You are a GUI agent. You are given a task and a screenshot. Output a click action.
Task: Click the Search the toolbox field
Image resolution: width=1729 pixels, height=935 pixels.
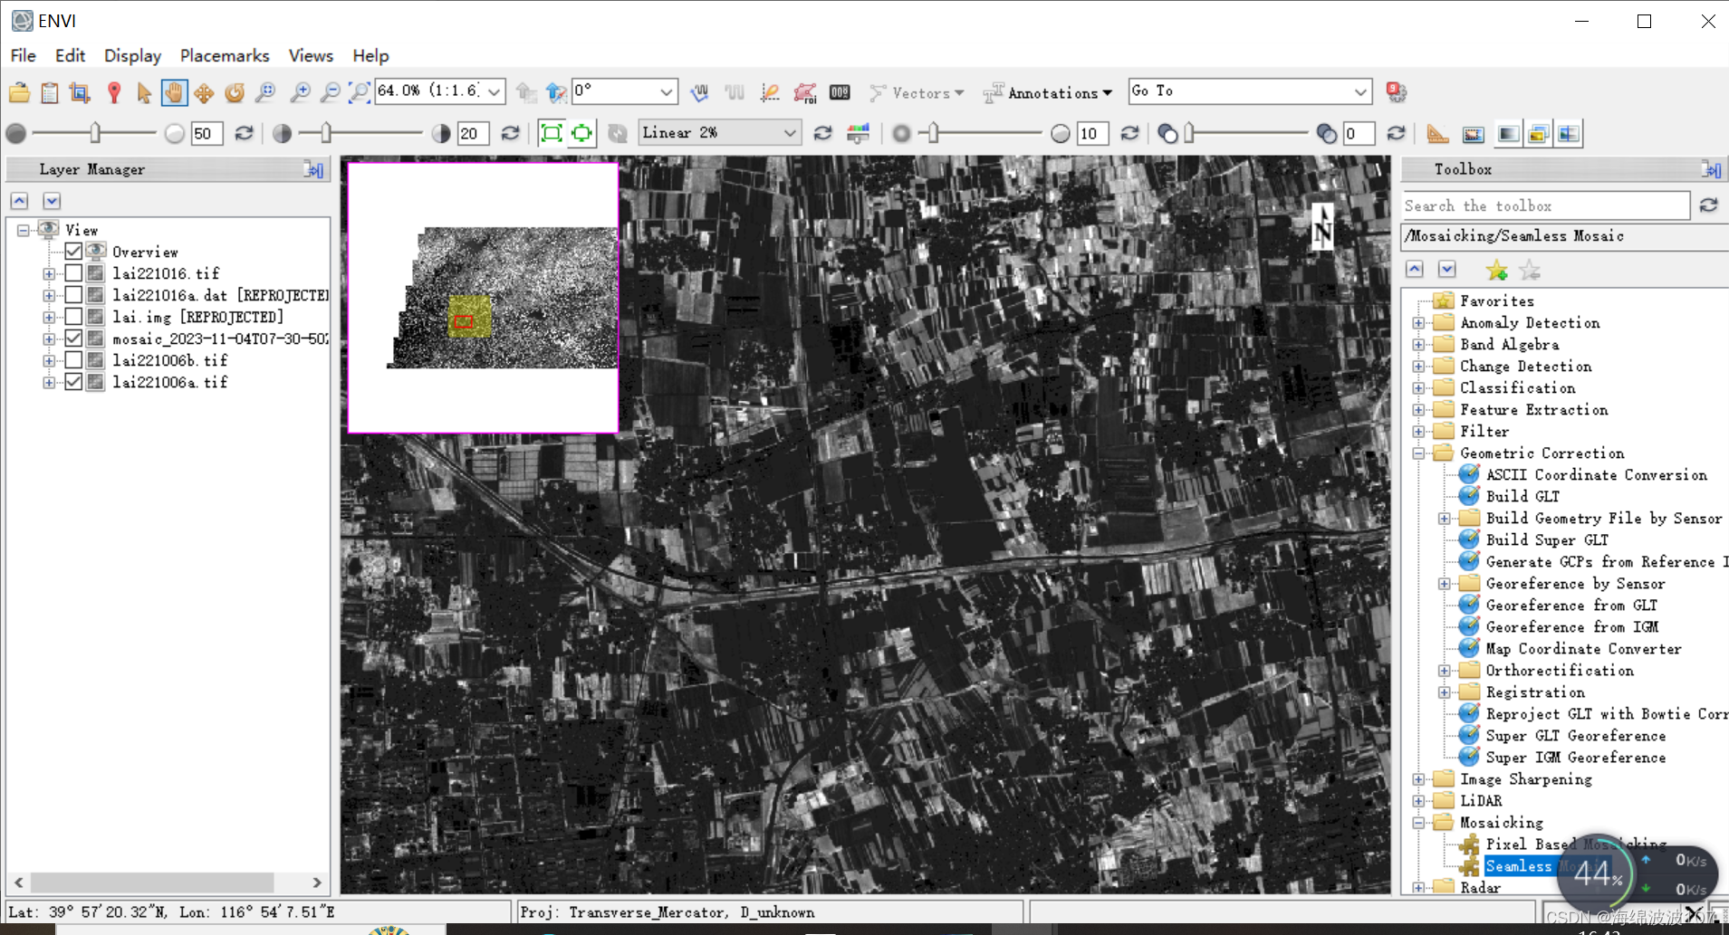tap(1545, 205)
